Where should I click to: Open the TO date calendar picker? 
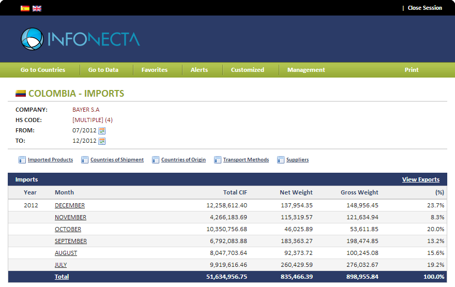click(x=102, y=141)
